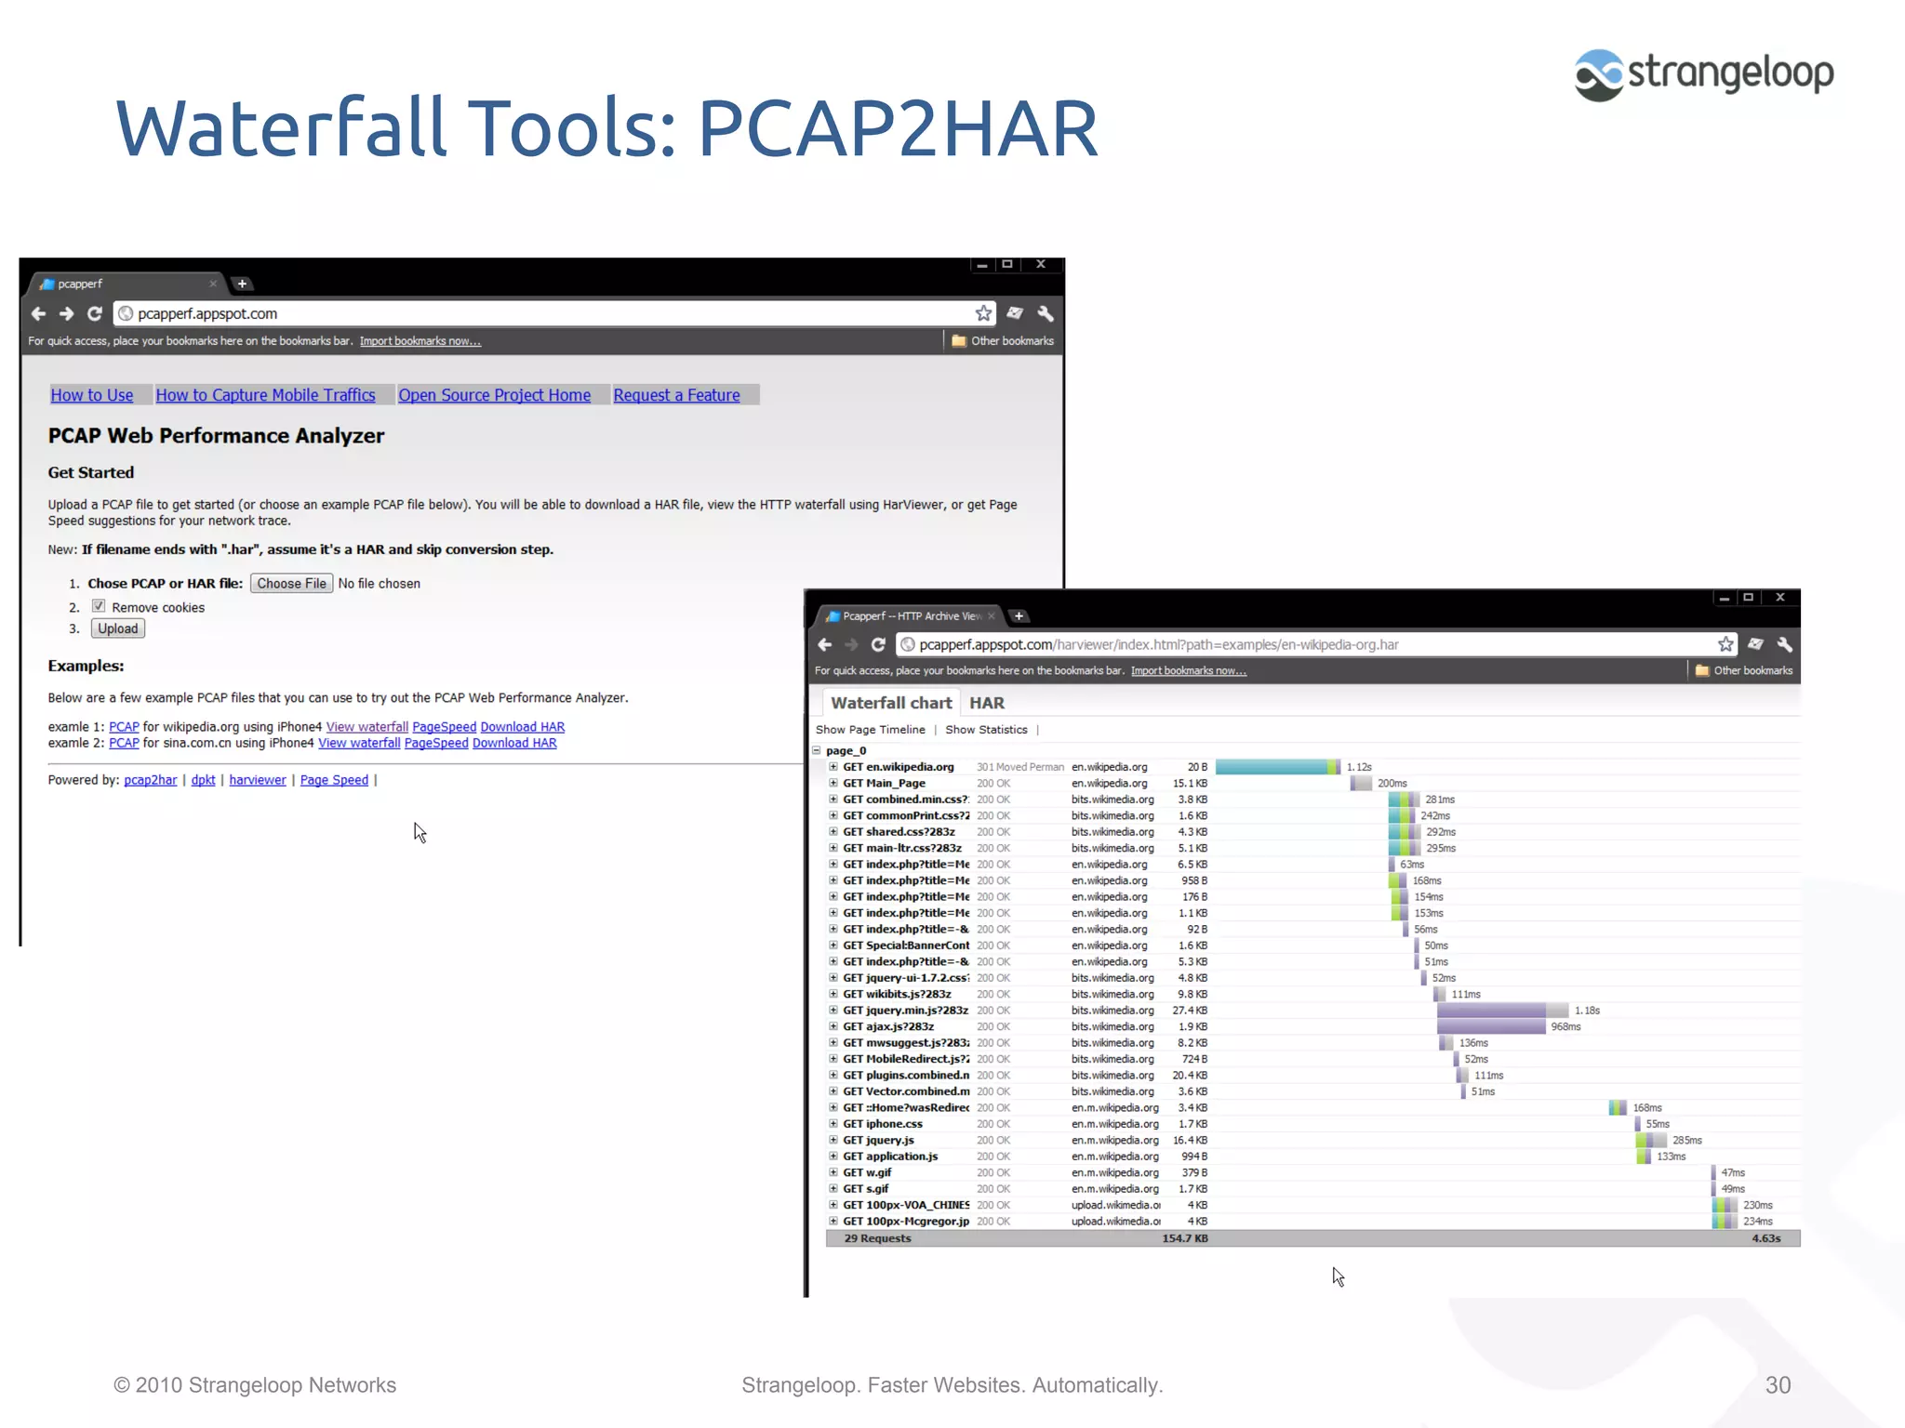
Task: Reload the HTTP Archive Viewer page
Action: pos(878,644)
